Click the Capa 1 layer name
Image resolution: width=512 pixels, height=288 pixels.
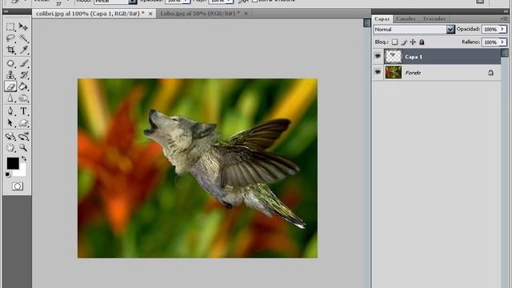(x=414, y=57)
